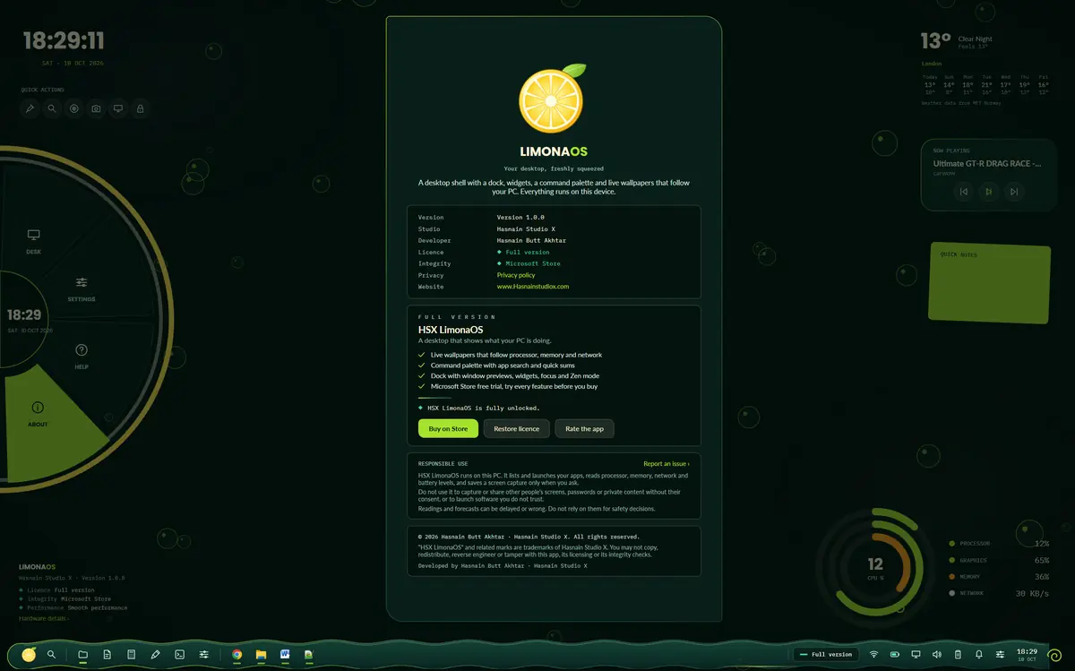1075x671 pixels.
Task: Switch to Chrome in the dock
Action: pyautogui.click(x=237, y=655)
